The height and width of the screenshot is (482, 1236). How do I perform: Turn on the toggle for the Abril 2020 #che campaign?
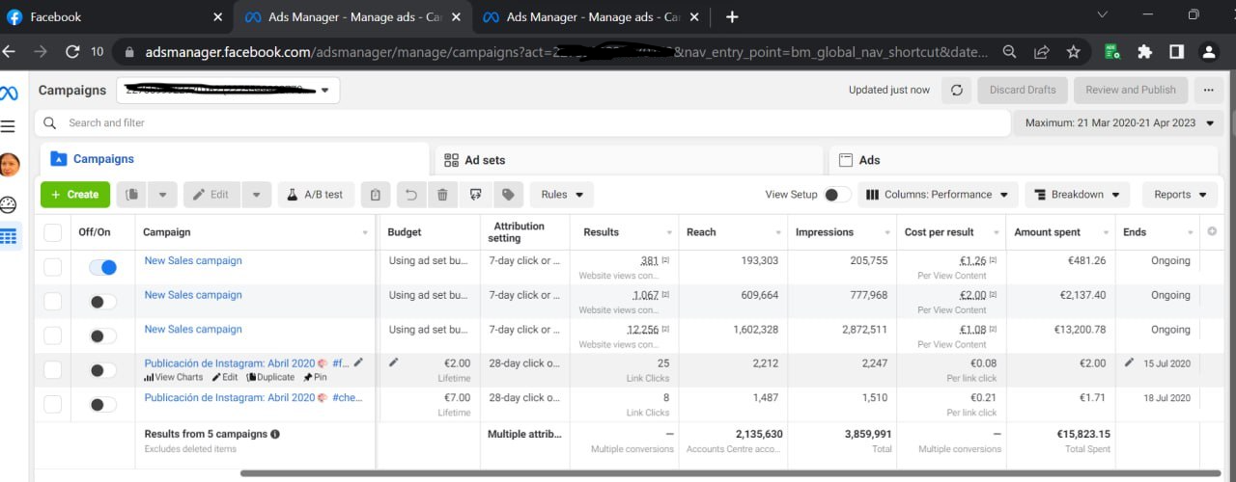coord(102,405)
